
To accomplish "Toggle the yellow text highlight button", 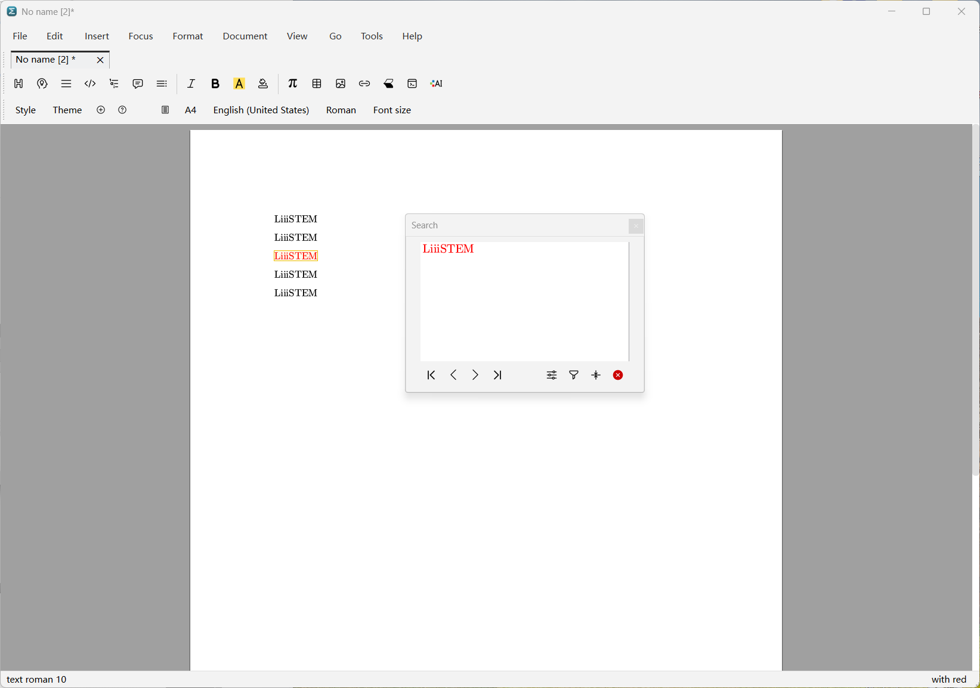I will click(x=239, y=83).
